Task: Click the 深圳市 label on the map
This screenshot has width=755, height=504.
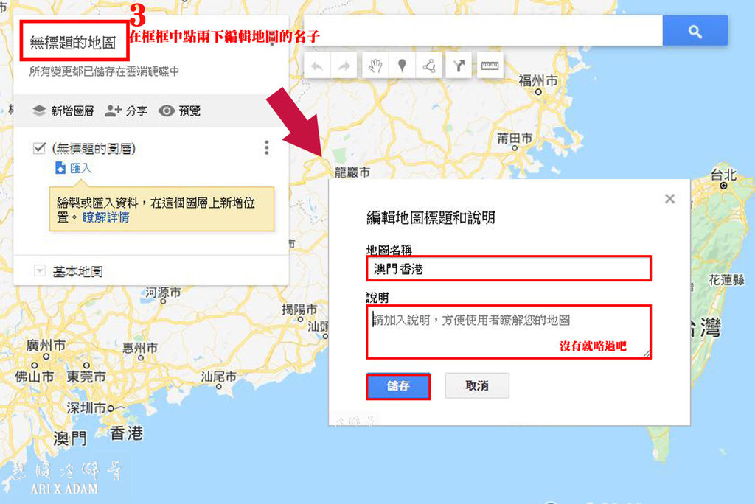Action: [86, 407]
